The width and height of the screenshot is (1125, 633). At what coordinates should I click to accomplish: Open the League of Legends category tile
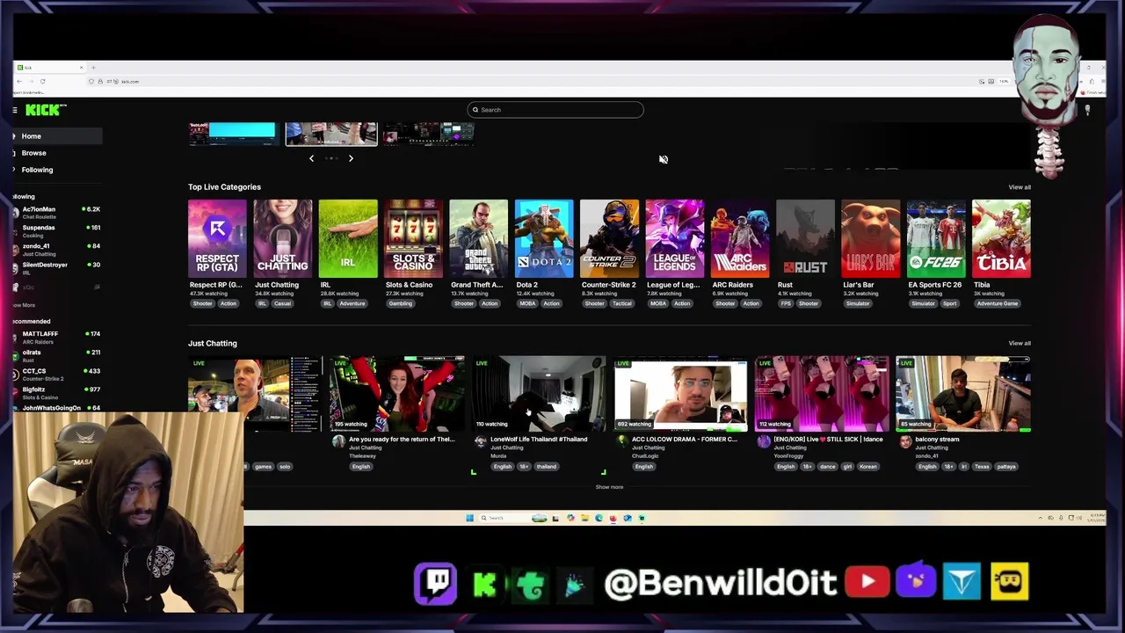[674, 239]
